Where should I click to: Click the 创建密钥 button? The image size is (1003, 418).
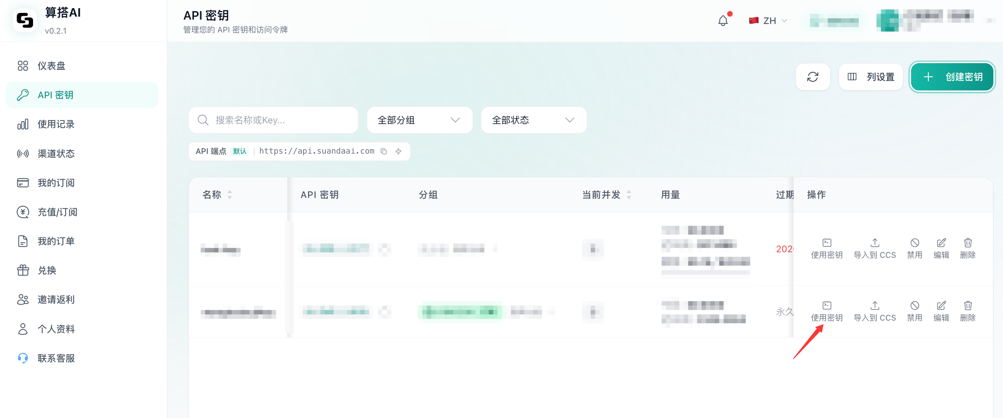pyautogui.click(x=952, y=77)
